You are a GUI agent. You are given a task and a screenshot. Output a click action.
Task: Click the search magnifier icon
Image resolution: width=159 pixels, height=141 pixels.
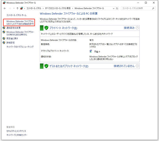coord(153,8)
